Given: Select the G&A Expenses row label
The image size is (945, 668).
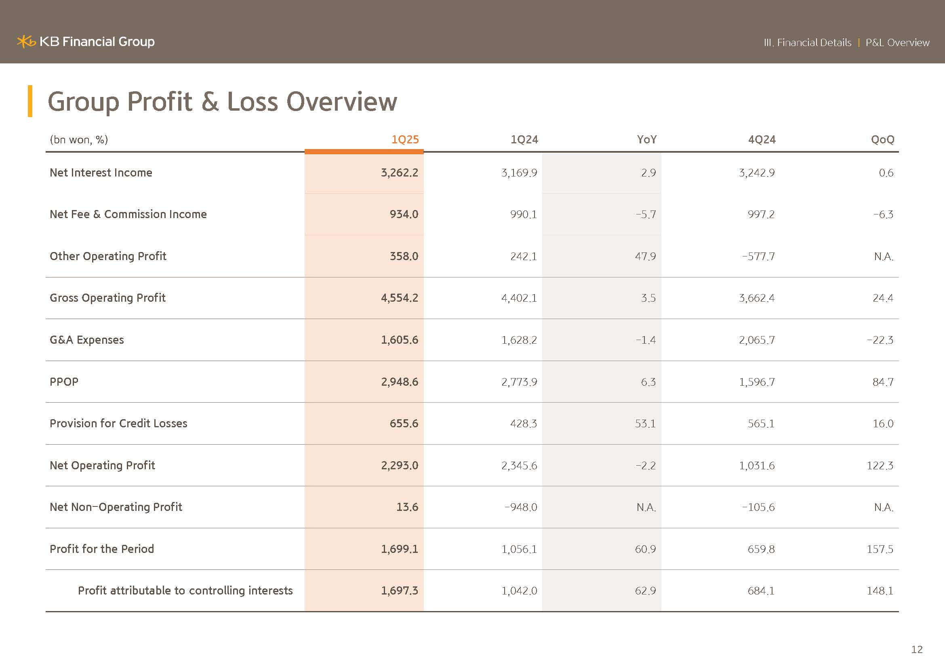Looking at the screenshot, I should click(x=86, y=340).
